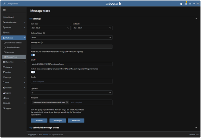Open Devices in the sidebar
This screenshot has width=201, height=138.
(7, 72)
